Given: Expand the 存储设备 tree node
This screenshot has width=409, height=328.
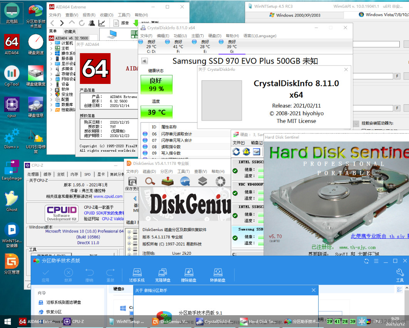Looking at the screenshot, I should tap(51, 74).
